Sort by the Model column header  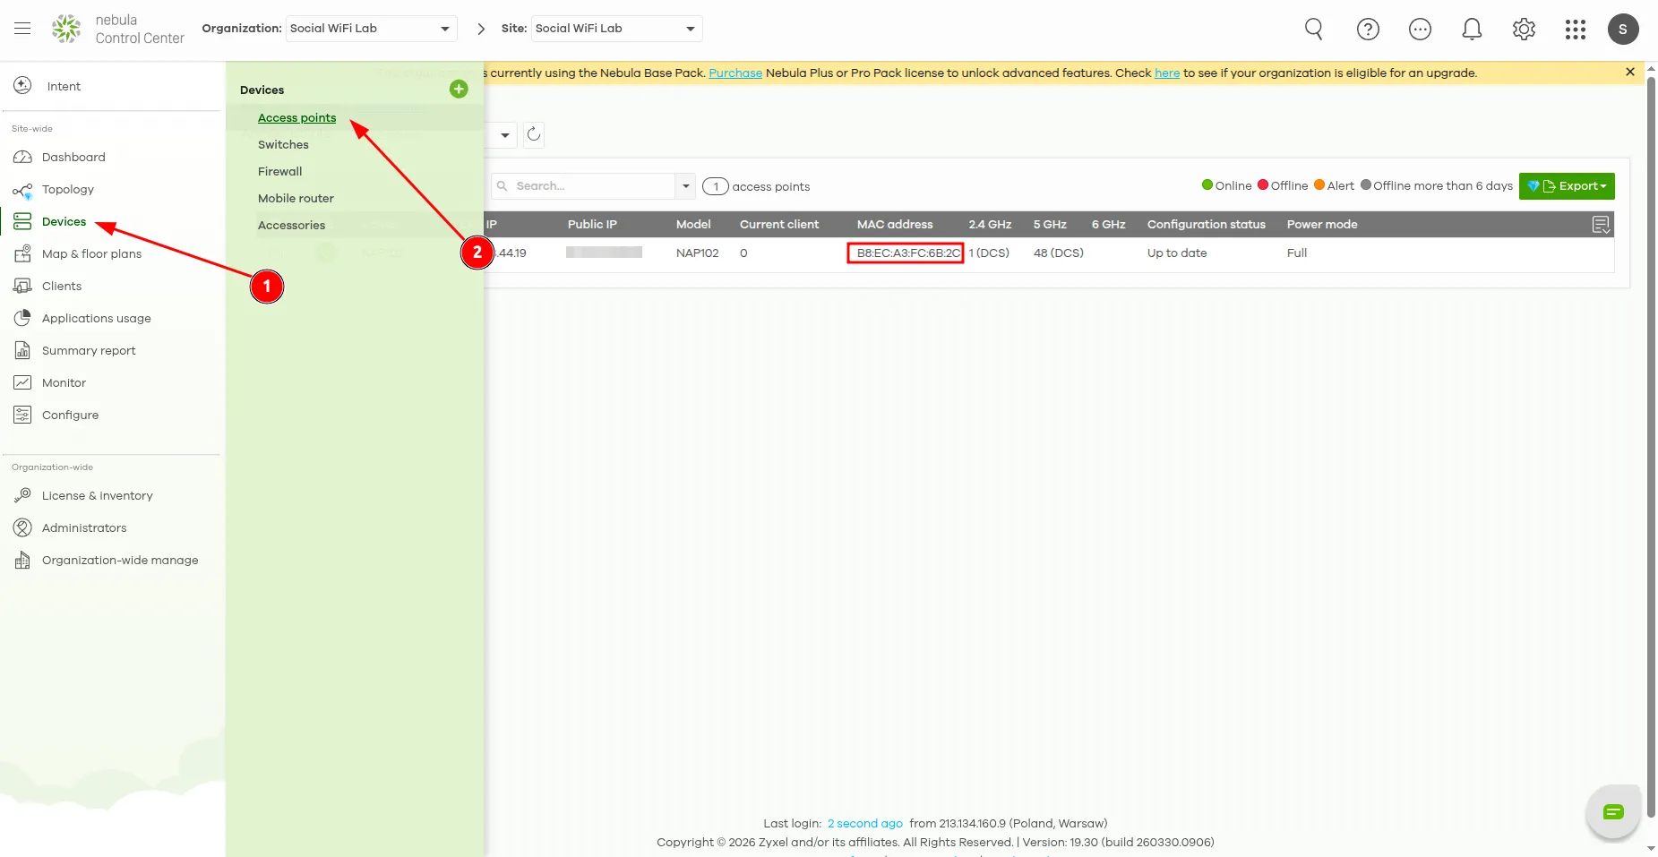click(x=693, y=224)
